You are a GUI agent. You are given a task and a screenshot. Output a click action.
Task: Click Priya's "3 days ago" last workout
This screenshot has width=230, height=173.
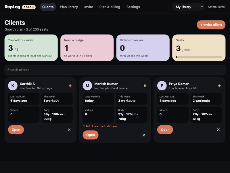[x=168, y=101]
